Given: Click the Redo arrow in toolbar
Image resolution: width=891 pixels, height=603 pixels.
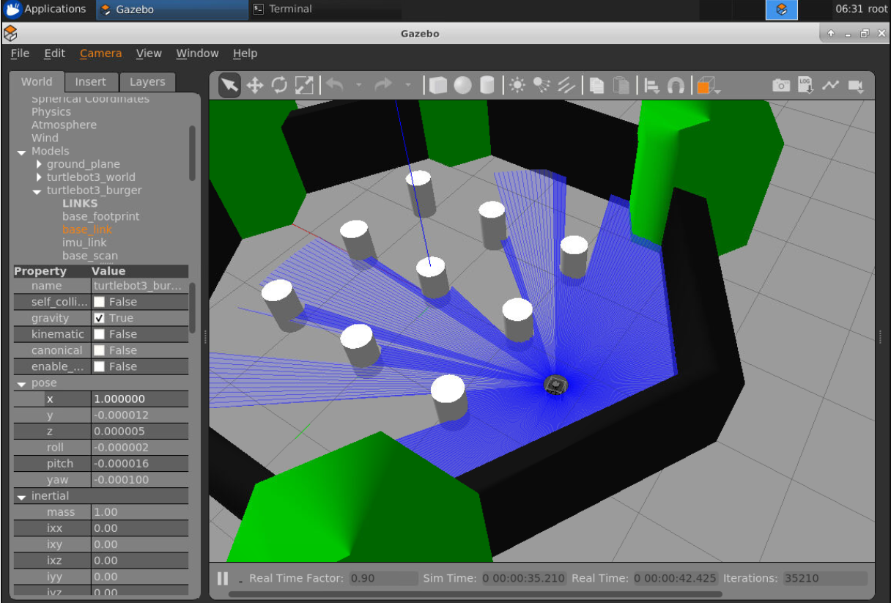Looking at the screenshot, I should point(384,86).
